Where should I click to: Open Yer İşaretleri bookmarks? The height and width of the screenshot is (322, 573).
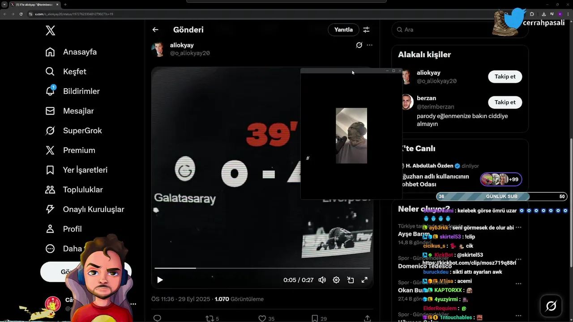[76, 170]
